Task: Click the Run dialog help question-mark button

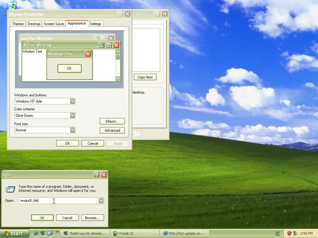Action: coord(97,175)
